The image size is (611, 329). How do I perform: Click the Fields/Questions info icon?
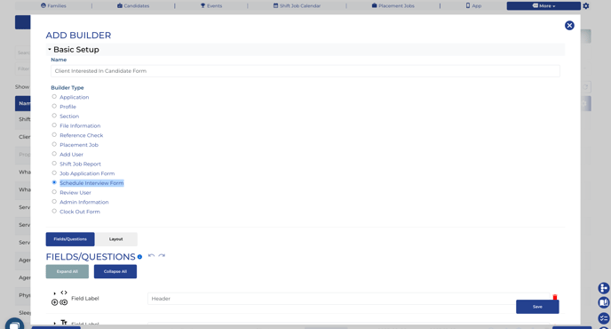(139, 257)
